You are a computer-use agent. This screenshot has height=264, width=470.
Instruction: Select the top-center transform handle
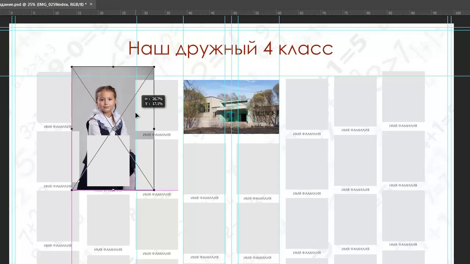pos(113,67)
